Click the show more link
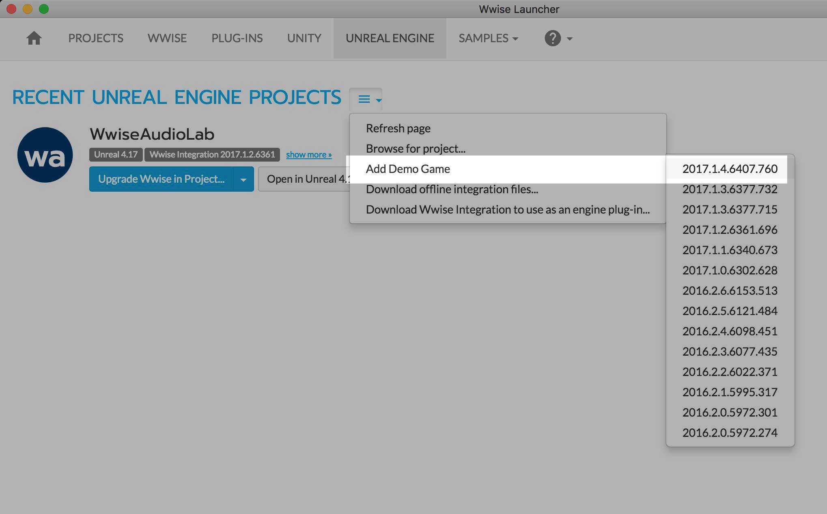Viewport: 827px width, 514px height. (x=309, y=155)
